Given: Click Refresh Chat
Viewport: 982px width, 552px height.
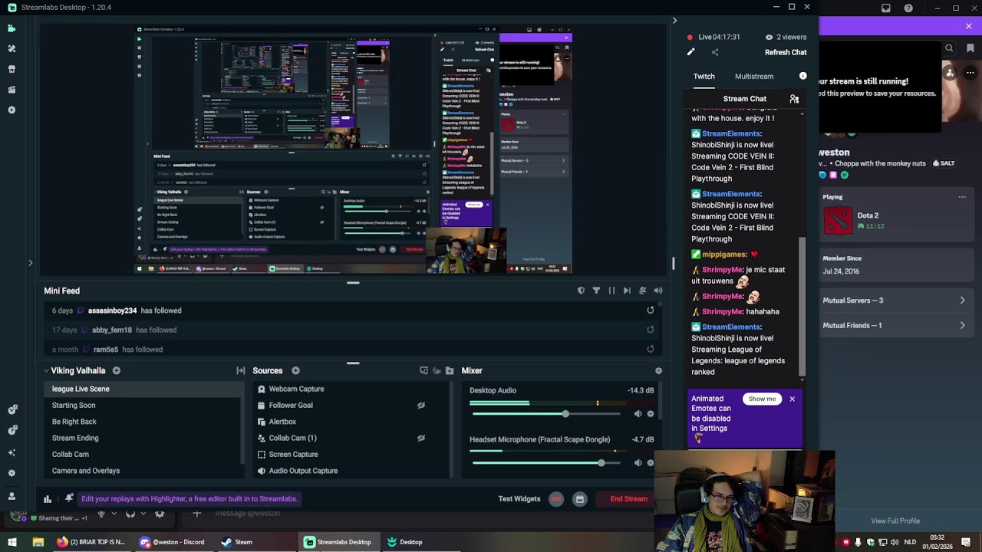Looking at the screenshot, I should (x=786, y=52).
